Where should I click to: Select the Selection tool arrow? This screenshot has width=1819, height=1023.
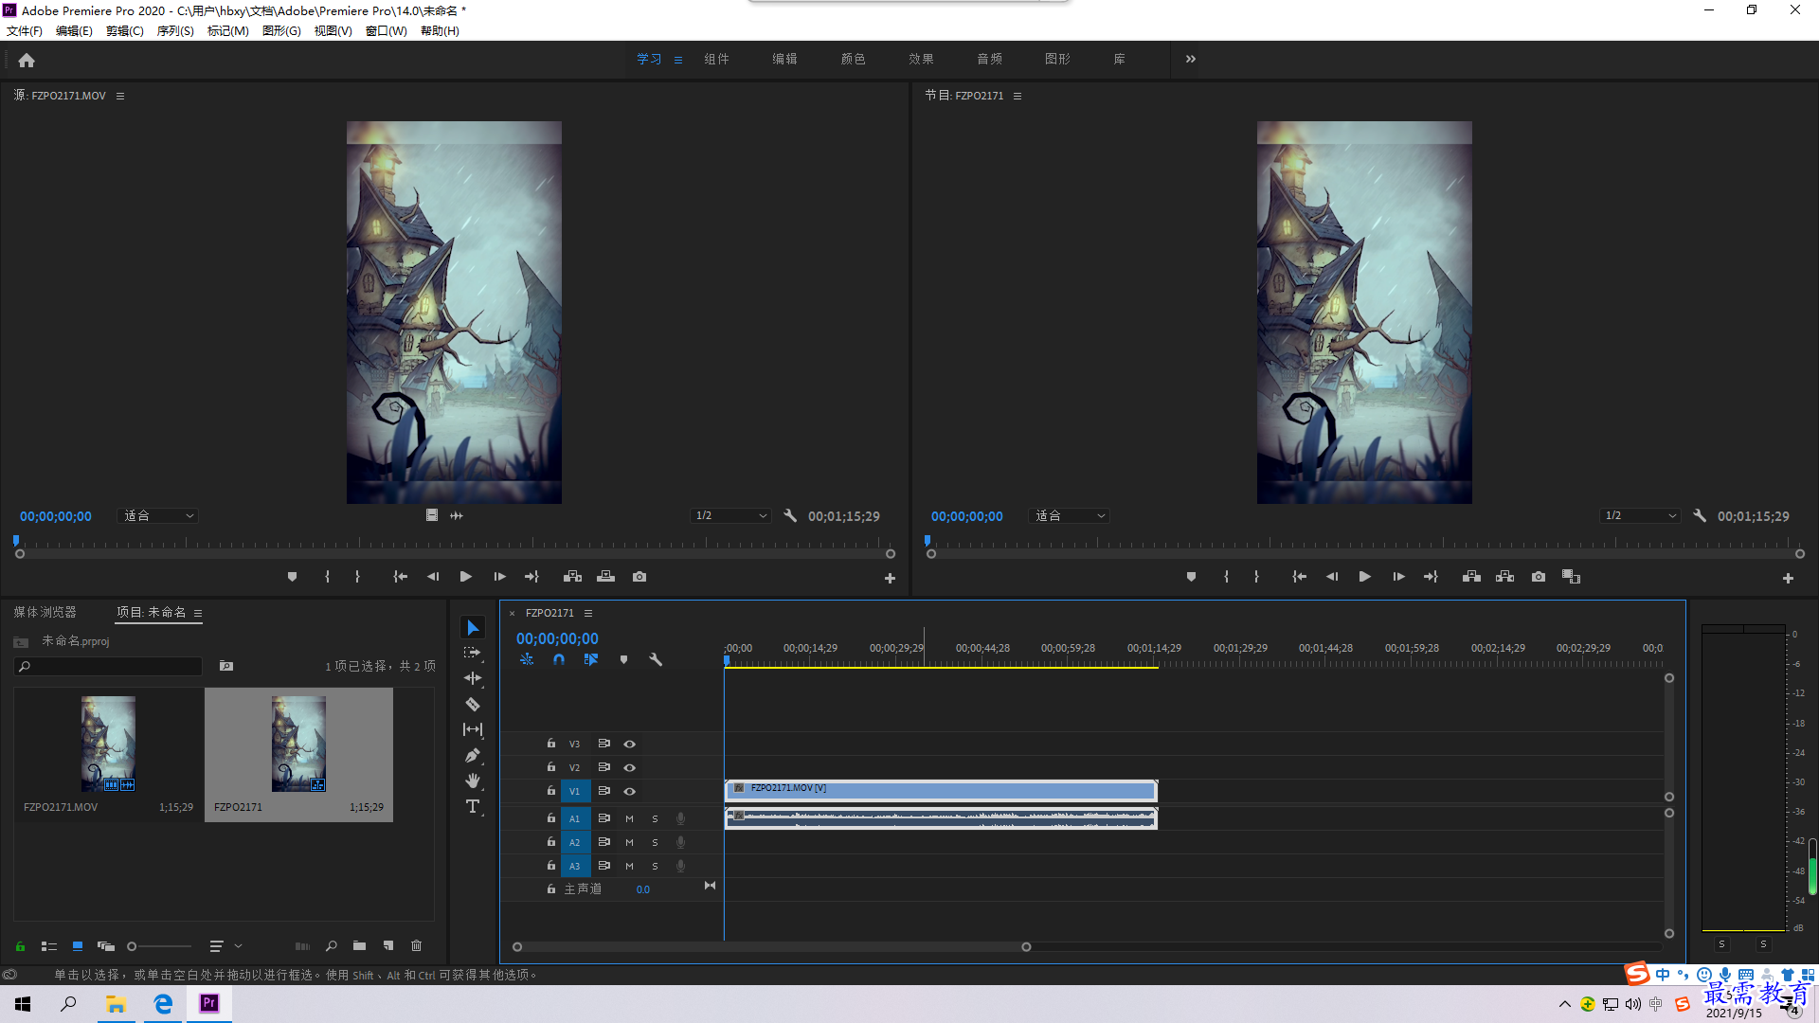pyautogui.click(x=473, y=628)
